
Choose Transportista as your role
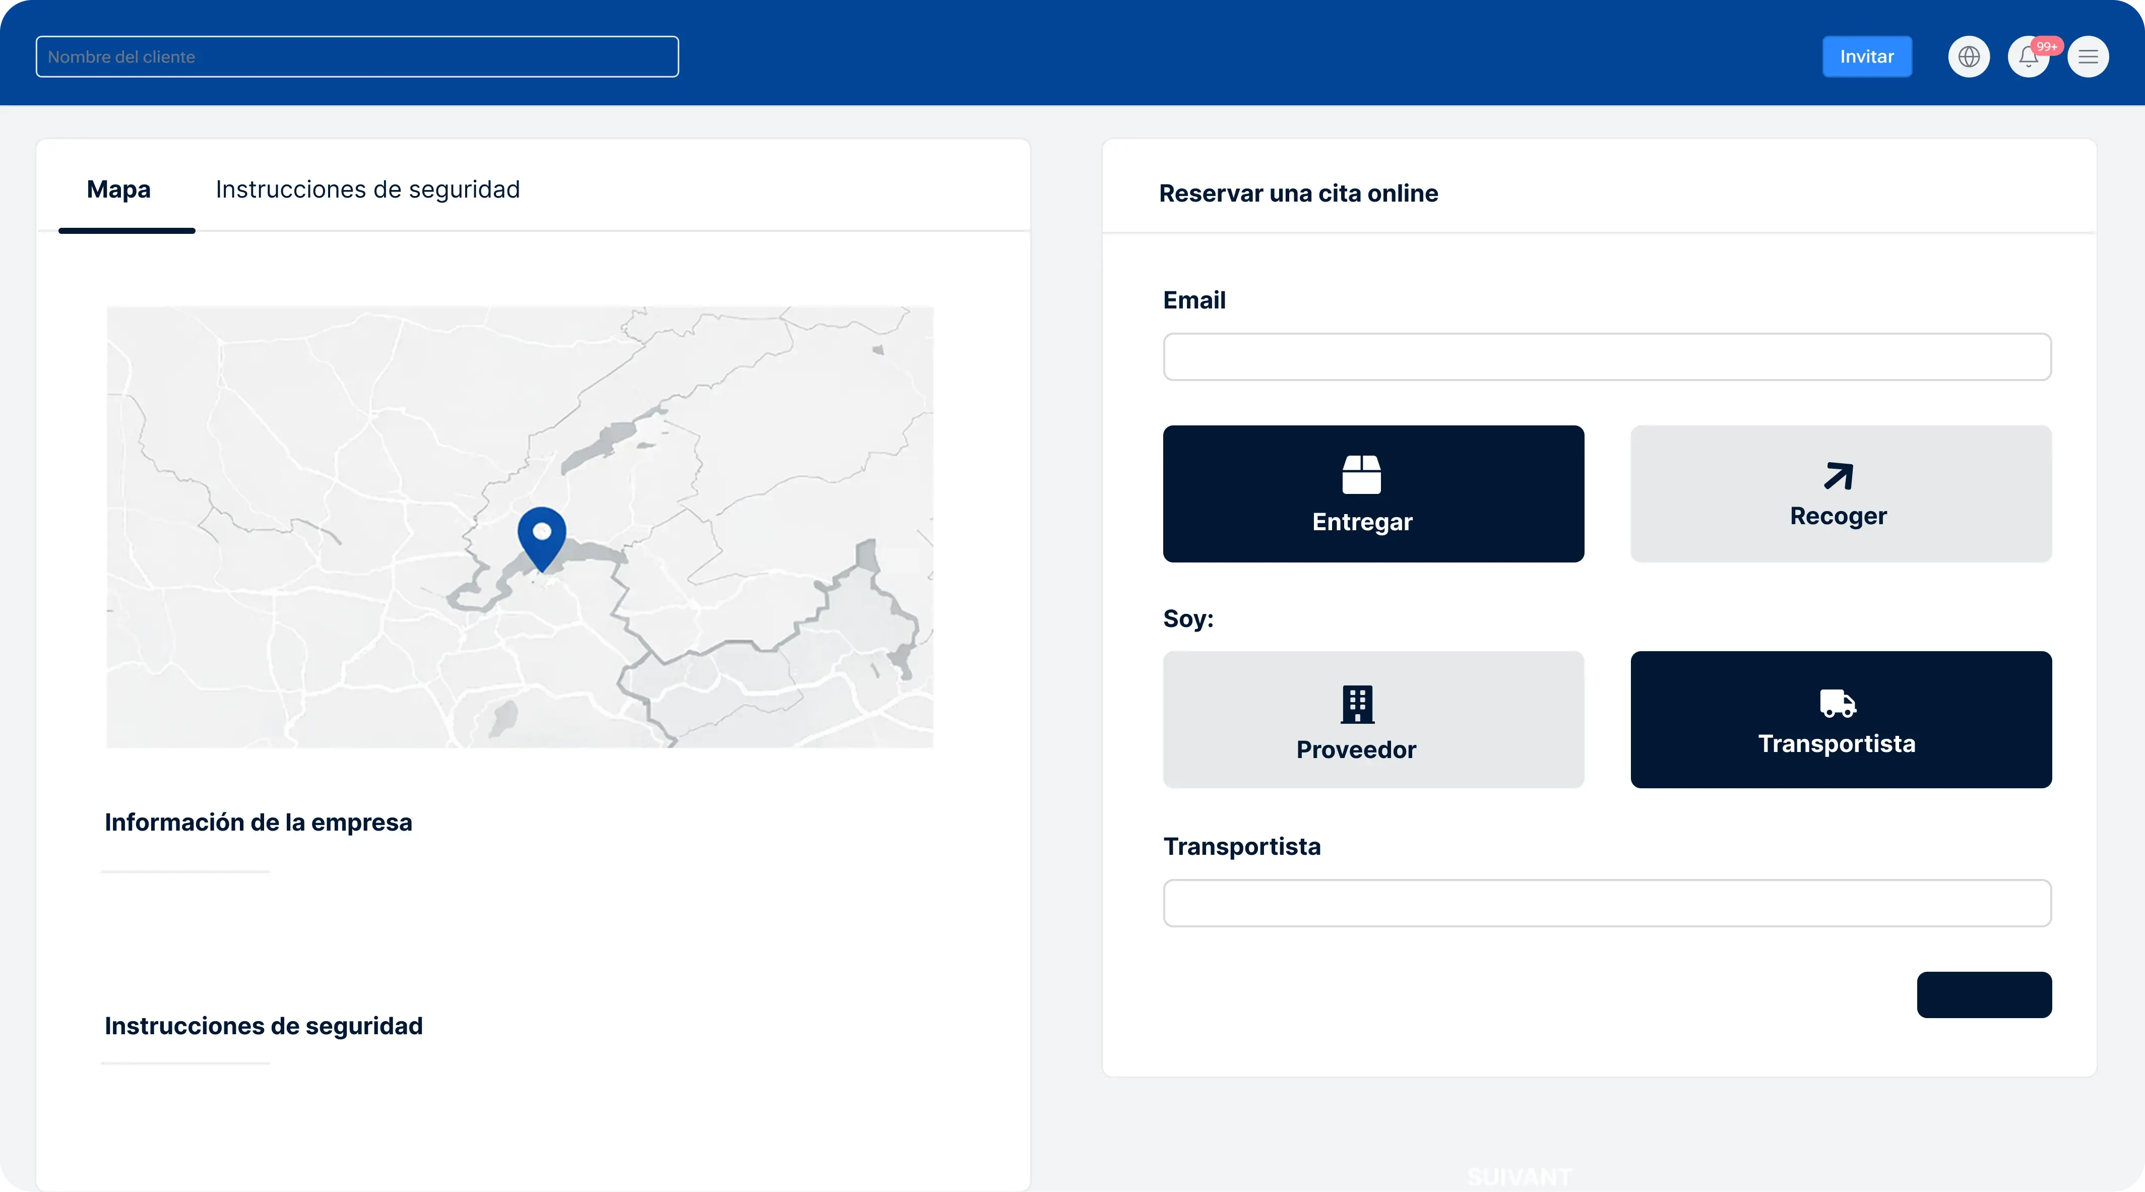[1841, 720]
